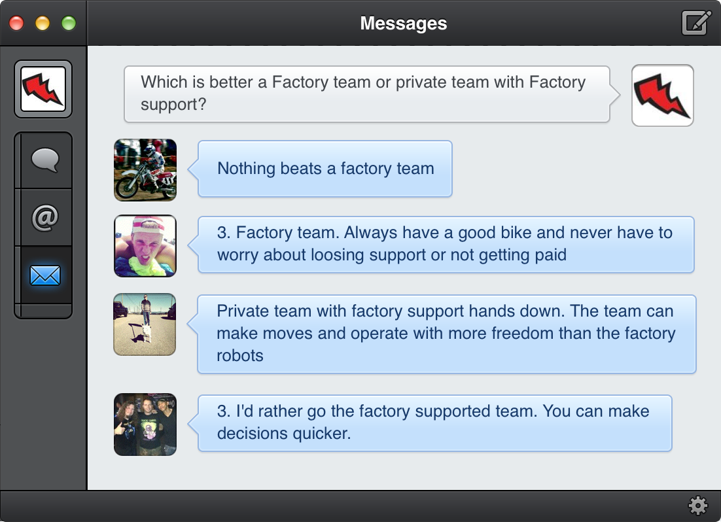Click the red lightning avatar beside the question
This screenshot has width=721, height=522.
(662, 96)
